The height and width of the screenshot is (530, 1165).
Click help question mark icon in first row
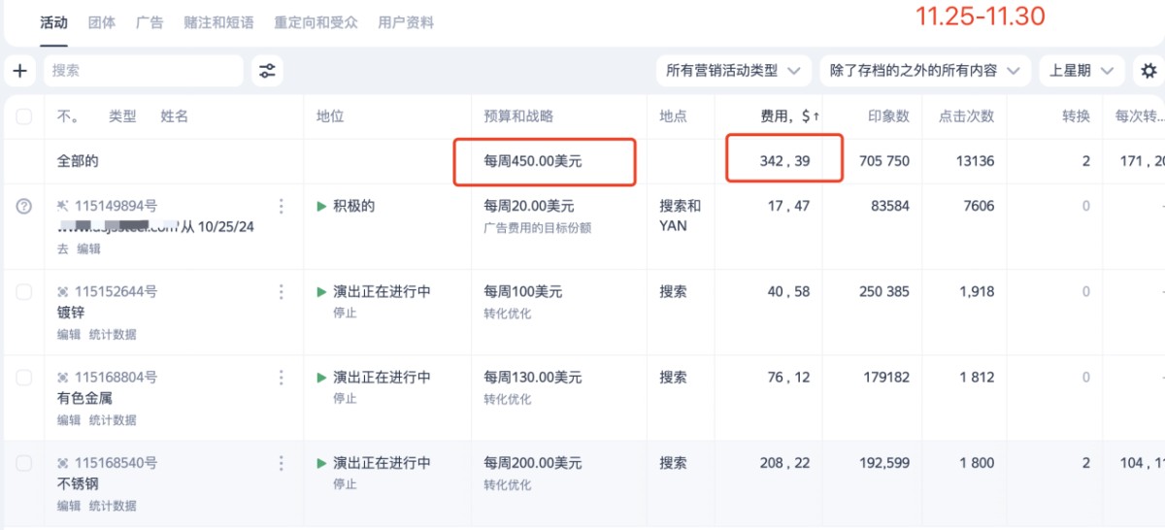(24, 206)
